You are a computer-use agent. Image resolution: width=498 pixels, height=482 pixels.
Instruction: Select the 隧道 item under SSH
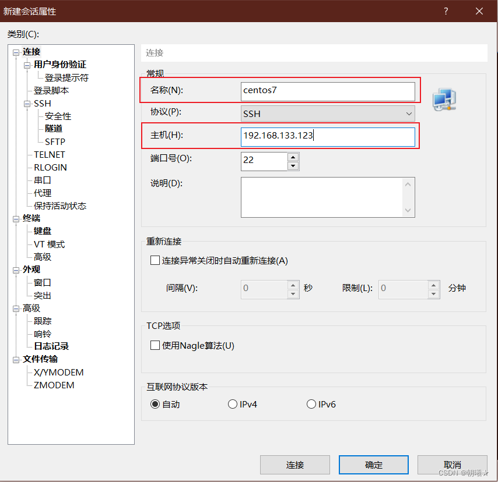click(54, 129)
